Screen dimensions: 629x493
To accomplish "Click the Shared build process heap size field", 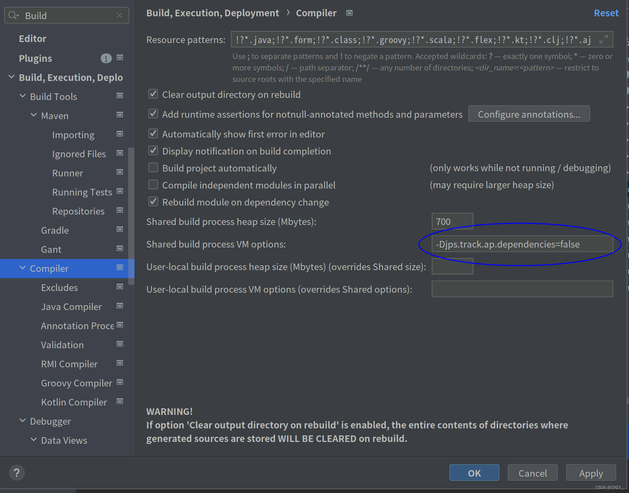I will [452, 222].
